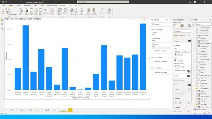Click the Refresh icon in the ribbon
Screen dimensions: 212x119
pos(66,10)
